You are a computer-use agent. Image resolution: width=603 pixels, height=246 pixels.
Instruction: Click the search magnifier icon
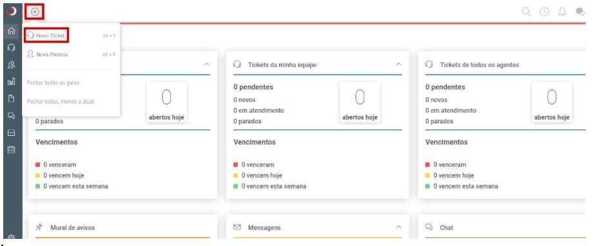pyautogui.click(x=526, y=12)
